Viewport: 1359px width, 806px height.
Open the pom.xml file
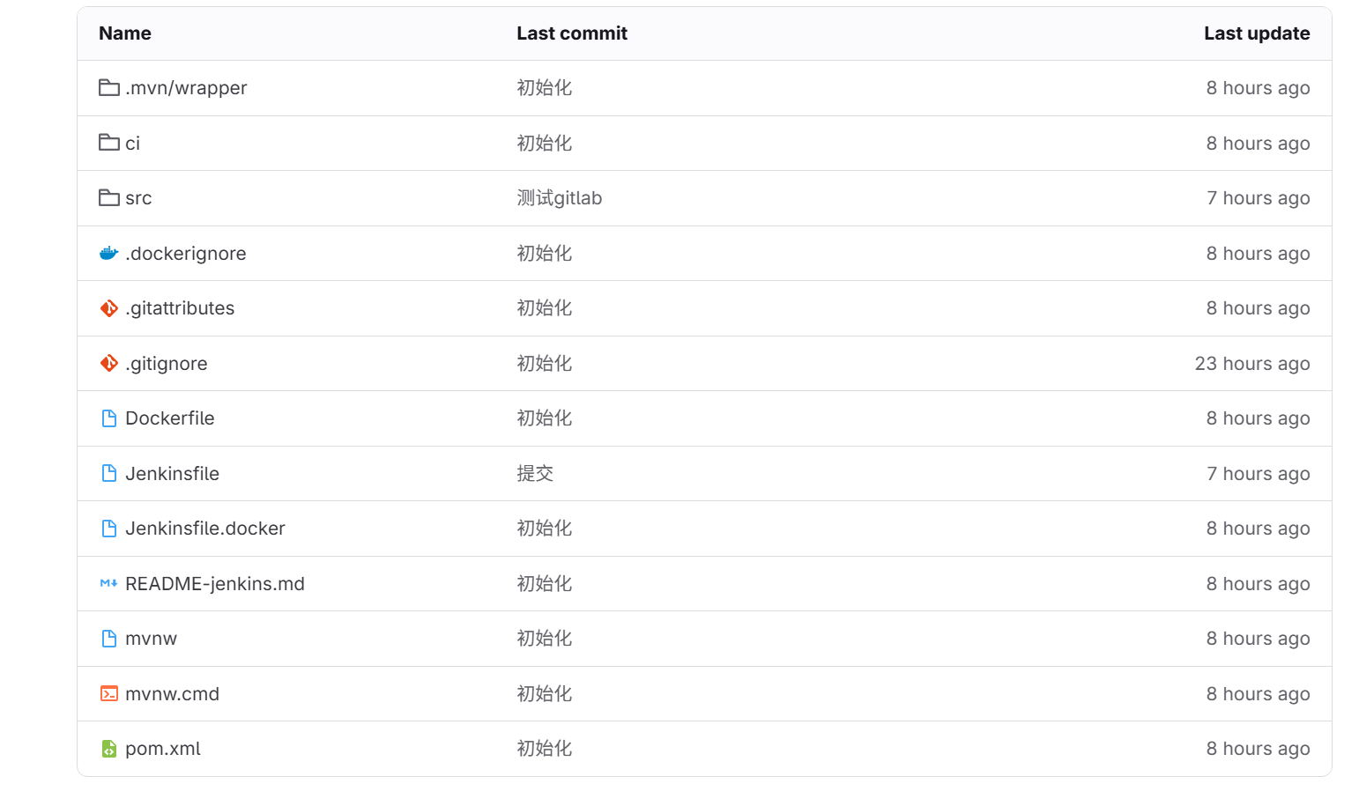(163, 749)
